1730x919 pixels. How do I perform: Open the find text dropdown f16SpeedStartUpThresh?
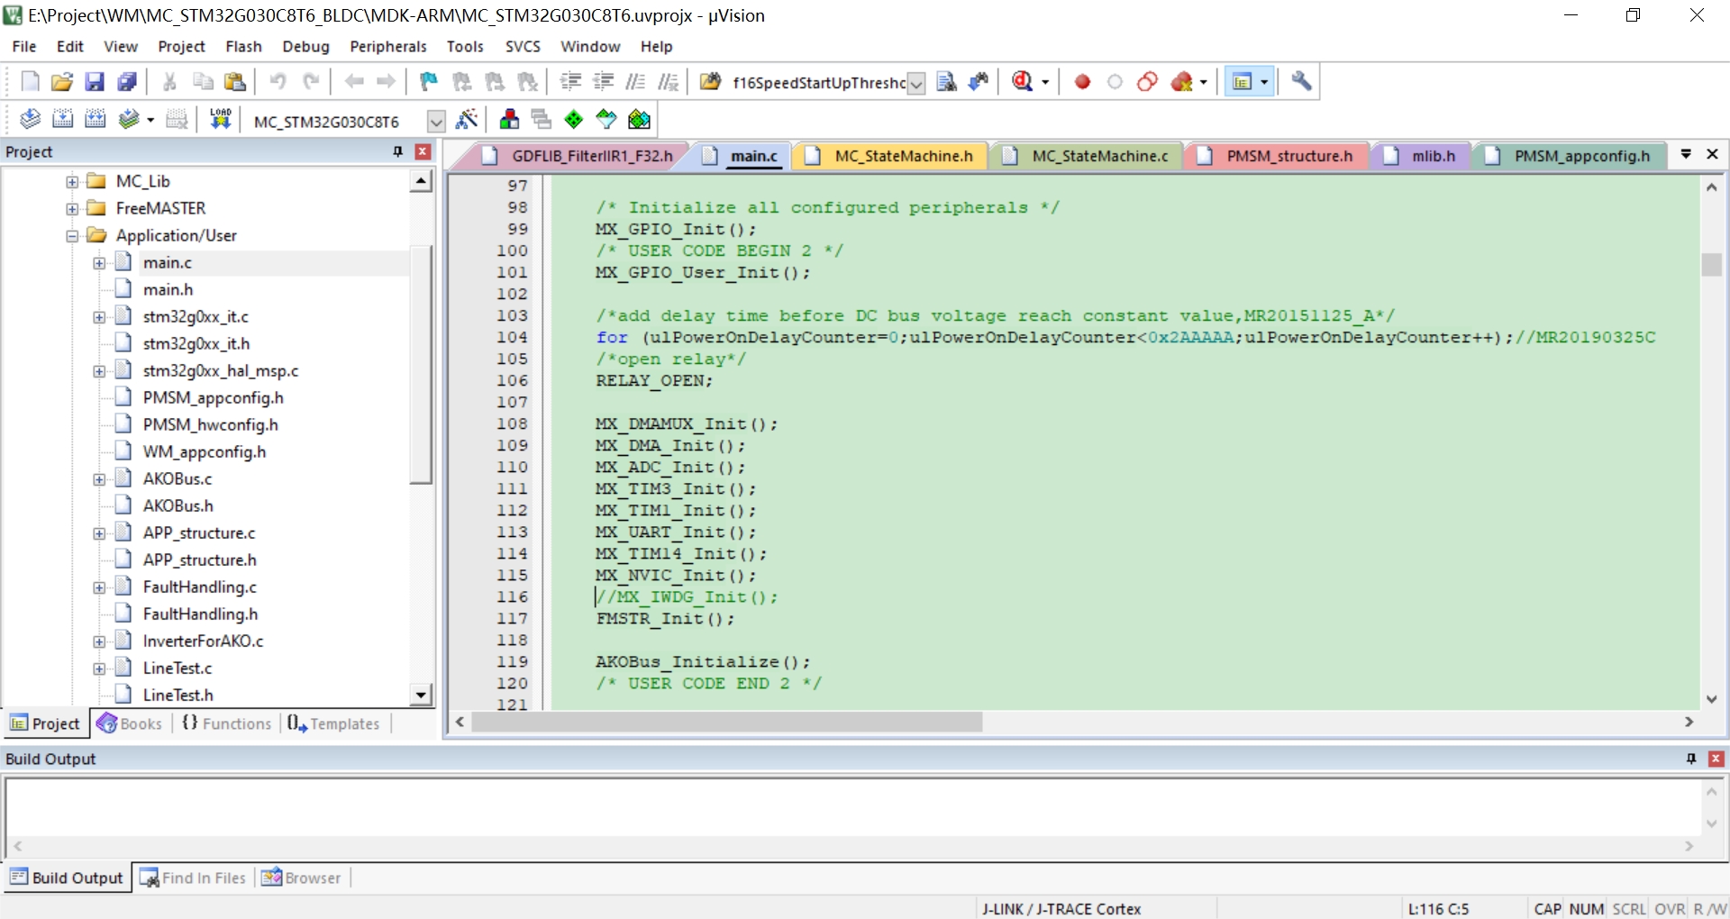(916, 83)
